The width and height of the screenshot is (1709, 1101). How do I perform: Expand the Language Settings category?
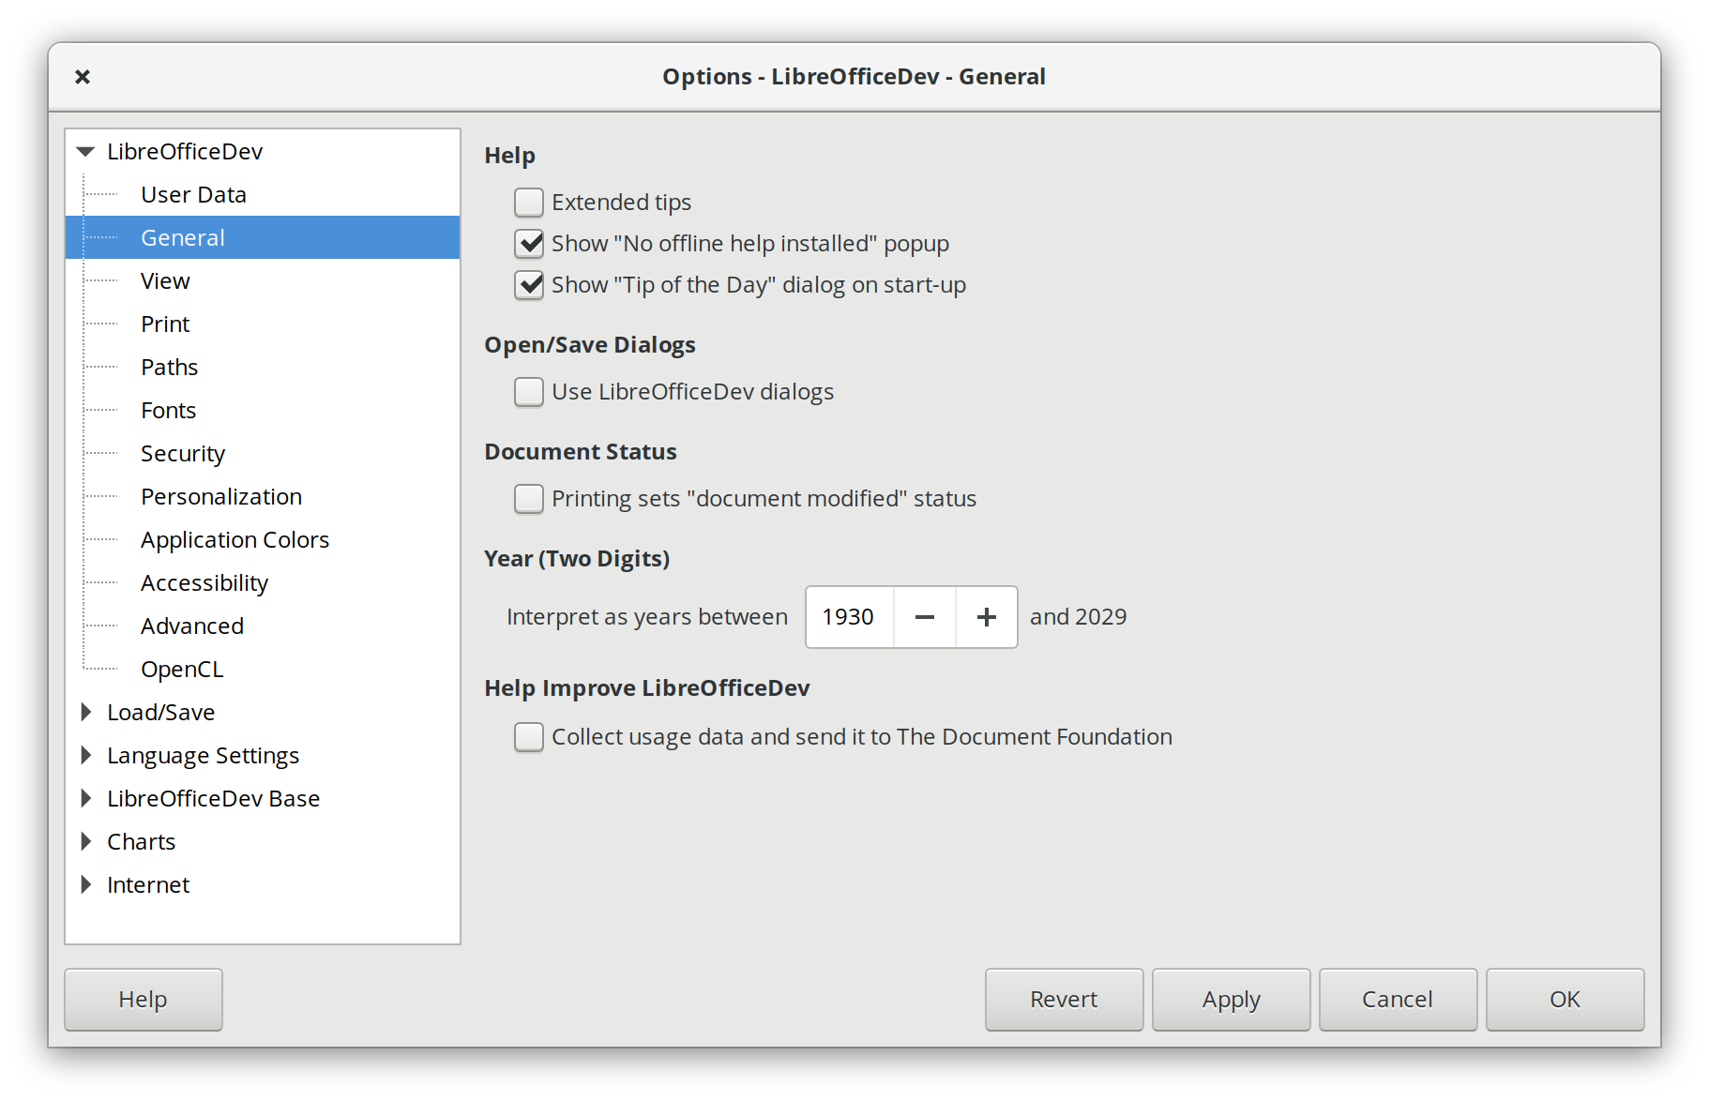pyautogui.click(x=86, y=756)
